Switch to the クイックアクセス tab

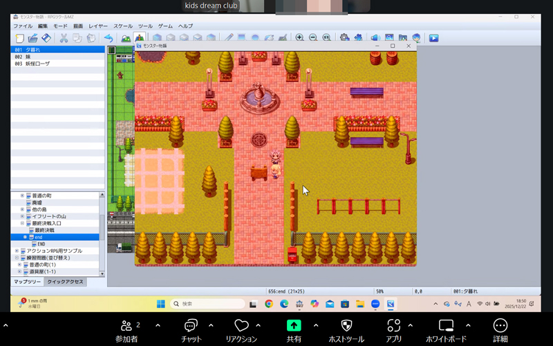click(x=65, y=282)
